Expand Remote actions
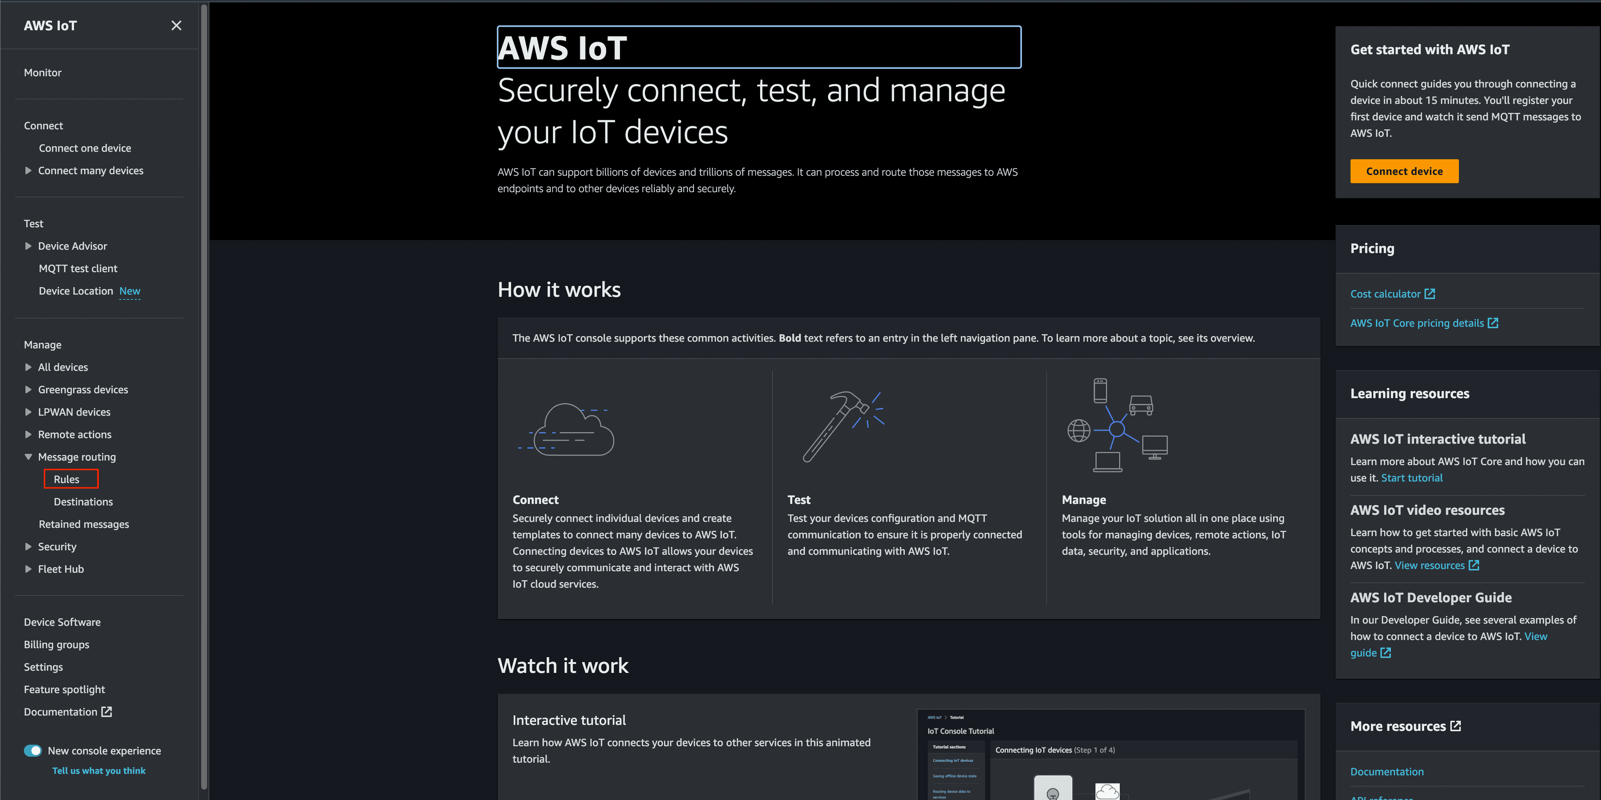 tap(28, 434)
